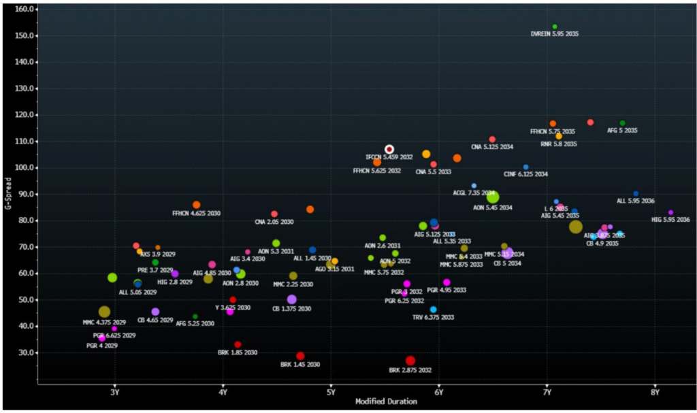Screen dimensions: 697x413
Task: Click the TRV 6.375 2033 blue dot
Action: click(433, 310)
